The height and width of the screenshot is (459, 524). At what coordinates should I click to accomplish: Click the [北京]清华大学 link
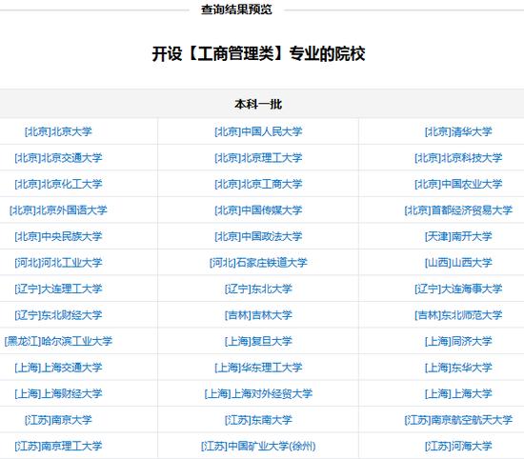coord(458,131)
